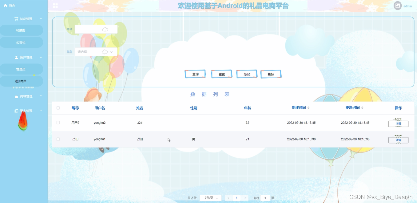Screen dimensions: 417x203
Task: Expand the 更多管理 menu chevron
Action: click(41, 111)
